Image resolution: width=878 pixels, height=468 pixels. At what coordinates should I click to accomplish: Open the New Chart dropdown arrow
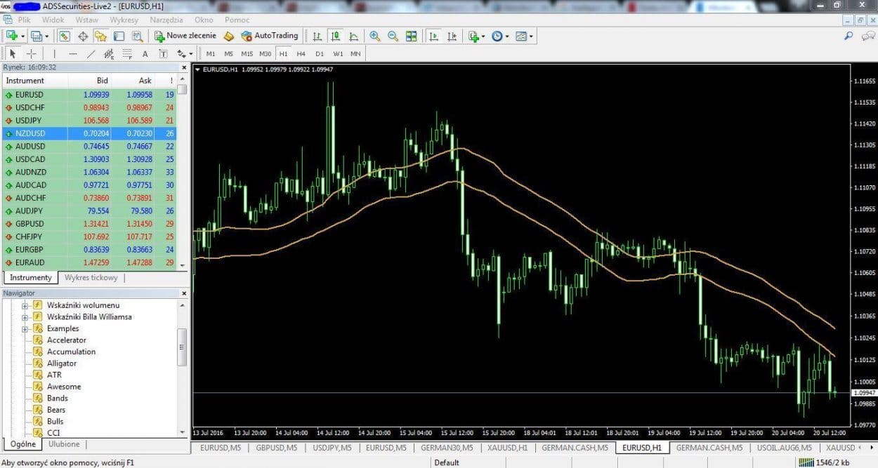point(22,36)
